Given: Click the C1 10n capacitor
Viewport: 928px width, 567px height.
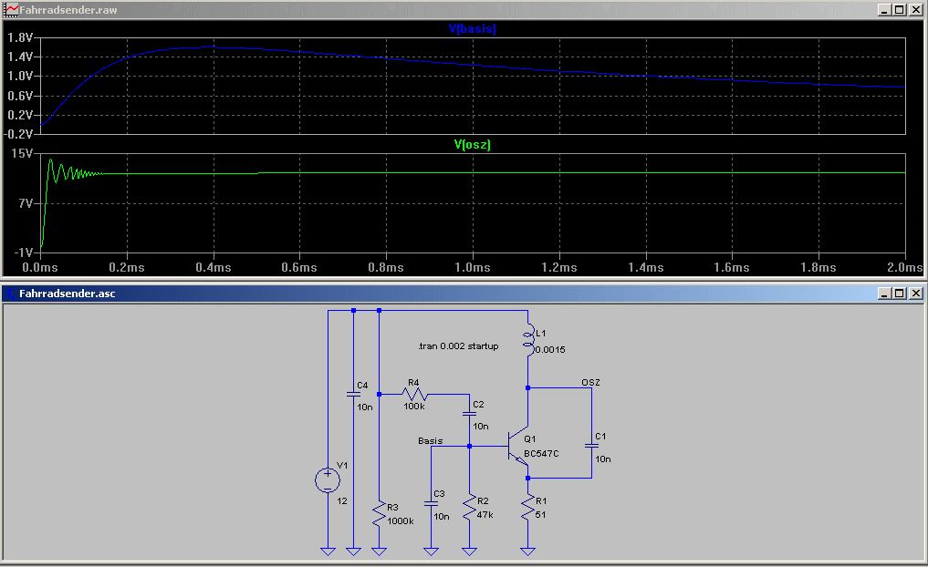Looking at the screenshot, I should (x=591, y=447).
